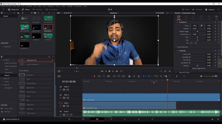Mute the Audio 1 track (M)
Viewport: 222px width, 124px height.
pyautogui.click(x=71, y=115)
